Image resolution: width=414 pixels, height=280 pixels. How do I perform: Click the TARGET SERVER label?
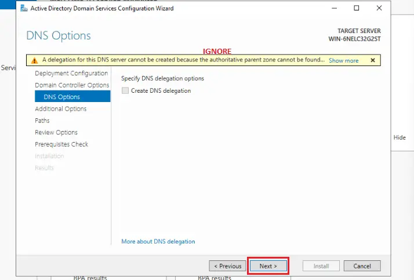[x=359, y=31]
